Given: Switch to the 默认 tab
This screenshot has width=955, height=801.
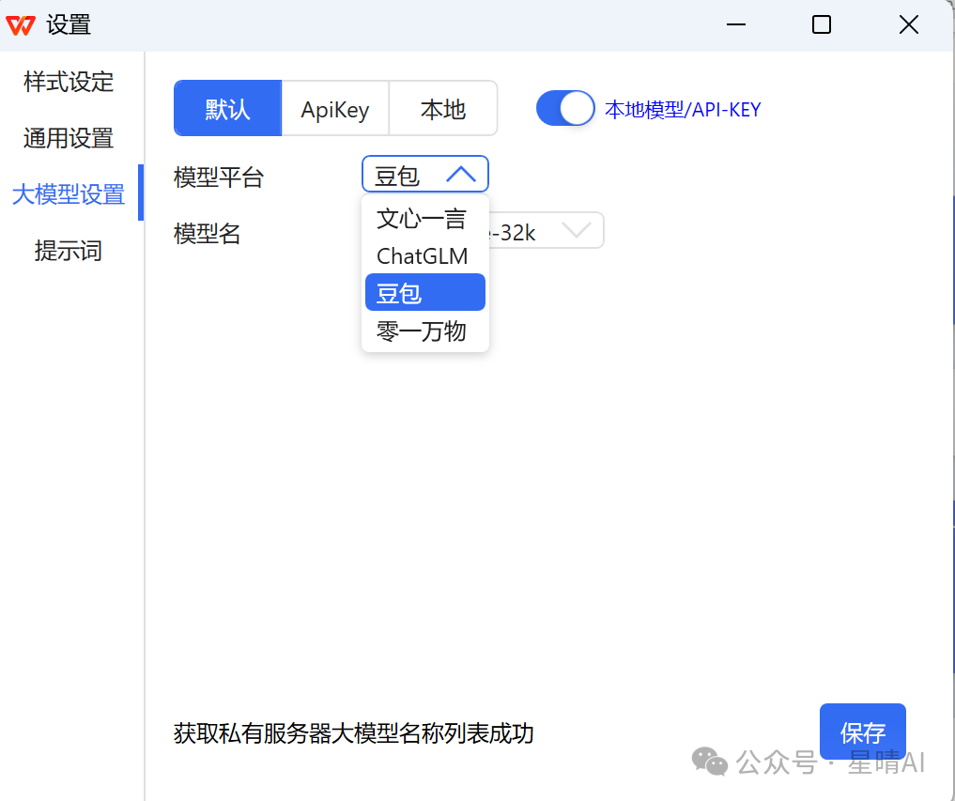Looking at the screenshot, I should tap(228, 108).
